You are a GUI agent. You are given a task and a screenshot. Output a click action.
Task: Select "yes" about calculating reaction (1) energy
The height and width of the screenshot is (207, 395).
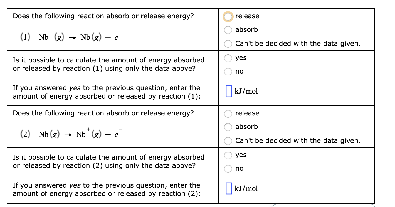(228, 58)
